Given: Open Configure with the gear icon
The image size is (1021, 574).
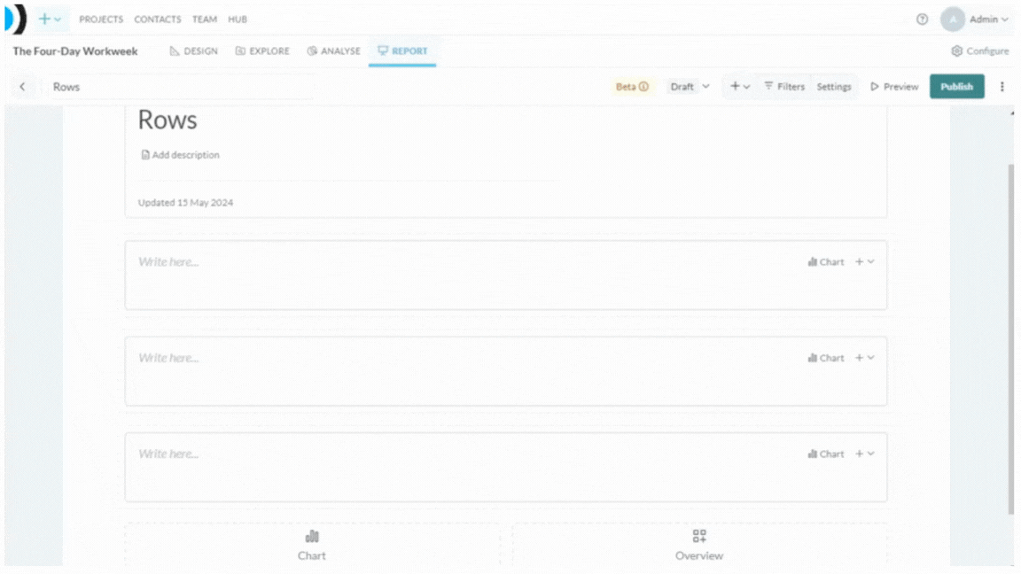Looking at the screenshot, I should (980, 50).
